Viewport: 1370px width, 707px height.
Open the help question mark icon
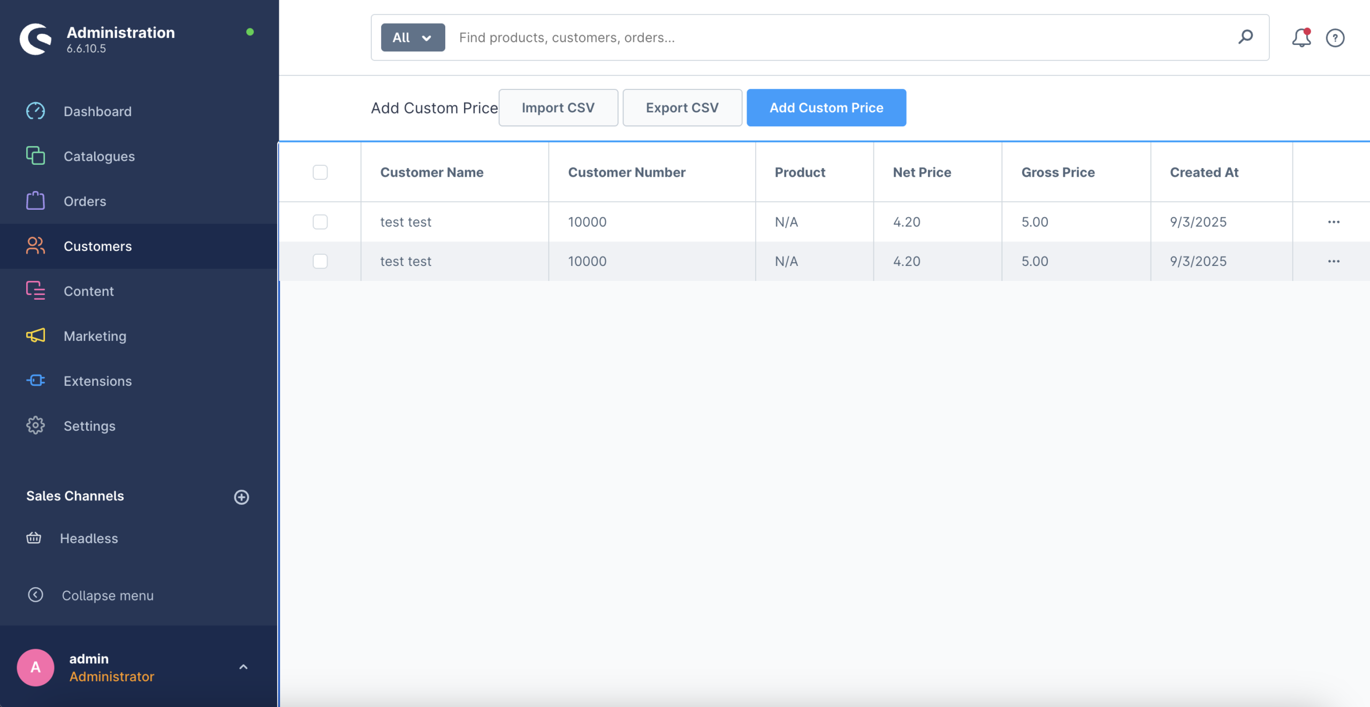point(1335,38)
